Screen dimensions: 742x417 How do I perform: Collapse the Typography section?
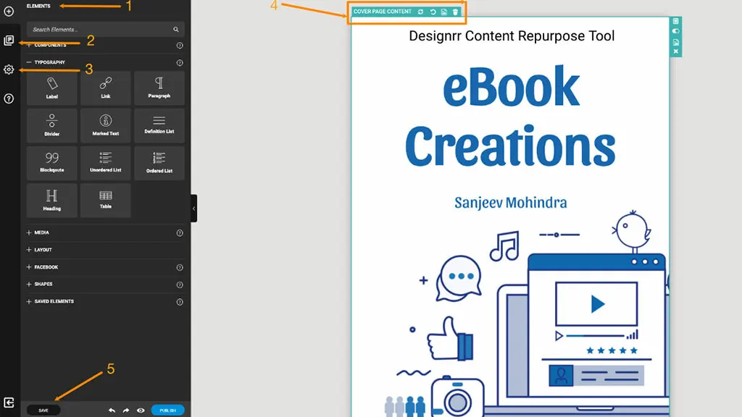[29, 62]
